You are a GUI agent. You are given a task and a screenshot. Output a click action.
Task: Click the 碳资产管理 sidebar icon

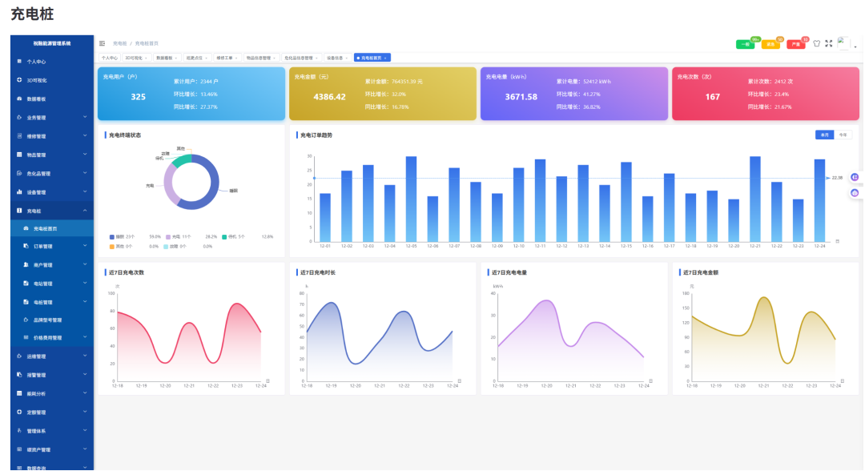[x=19, y=449]
